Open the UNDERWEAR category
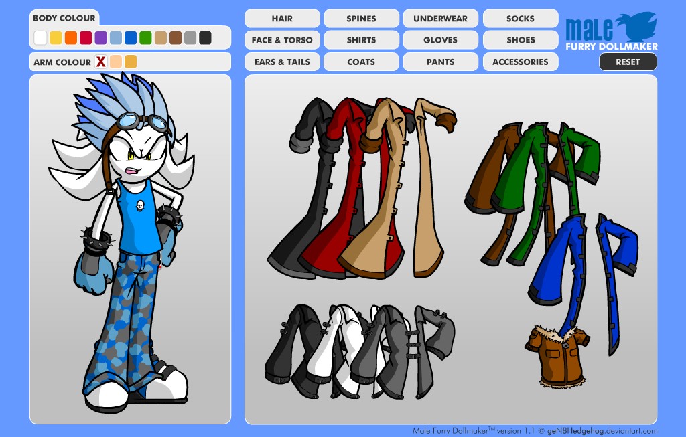 click(441, 19)
